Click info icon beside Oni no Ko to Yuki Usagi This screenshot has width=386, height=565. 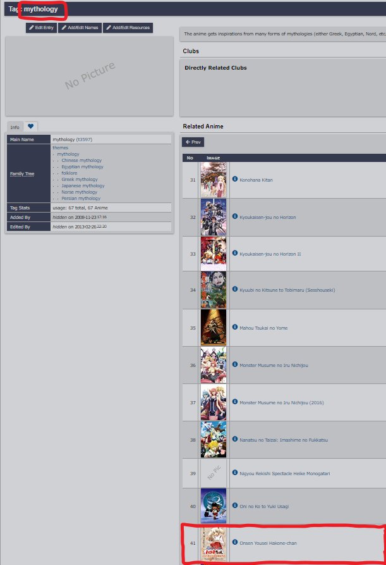click(235, 505)
